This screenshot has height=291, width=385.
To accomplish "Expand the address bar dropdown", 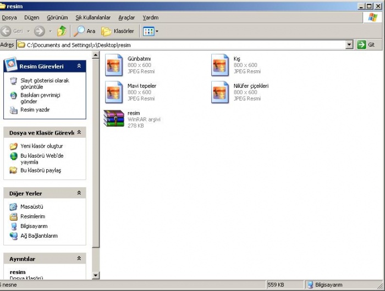I will pos(349,45).
